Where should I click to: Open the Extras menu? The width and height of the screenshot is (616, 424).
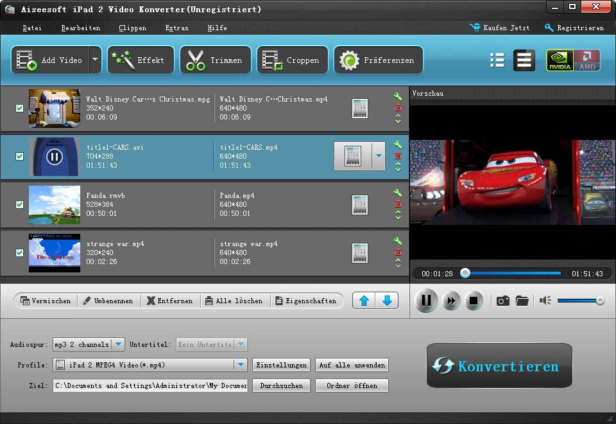[x=176, y=28]
